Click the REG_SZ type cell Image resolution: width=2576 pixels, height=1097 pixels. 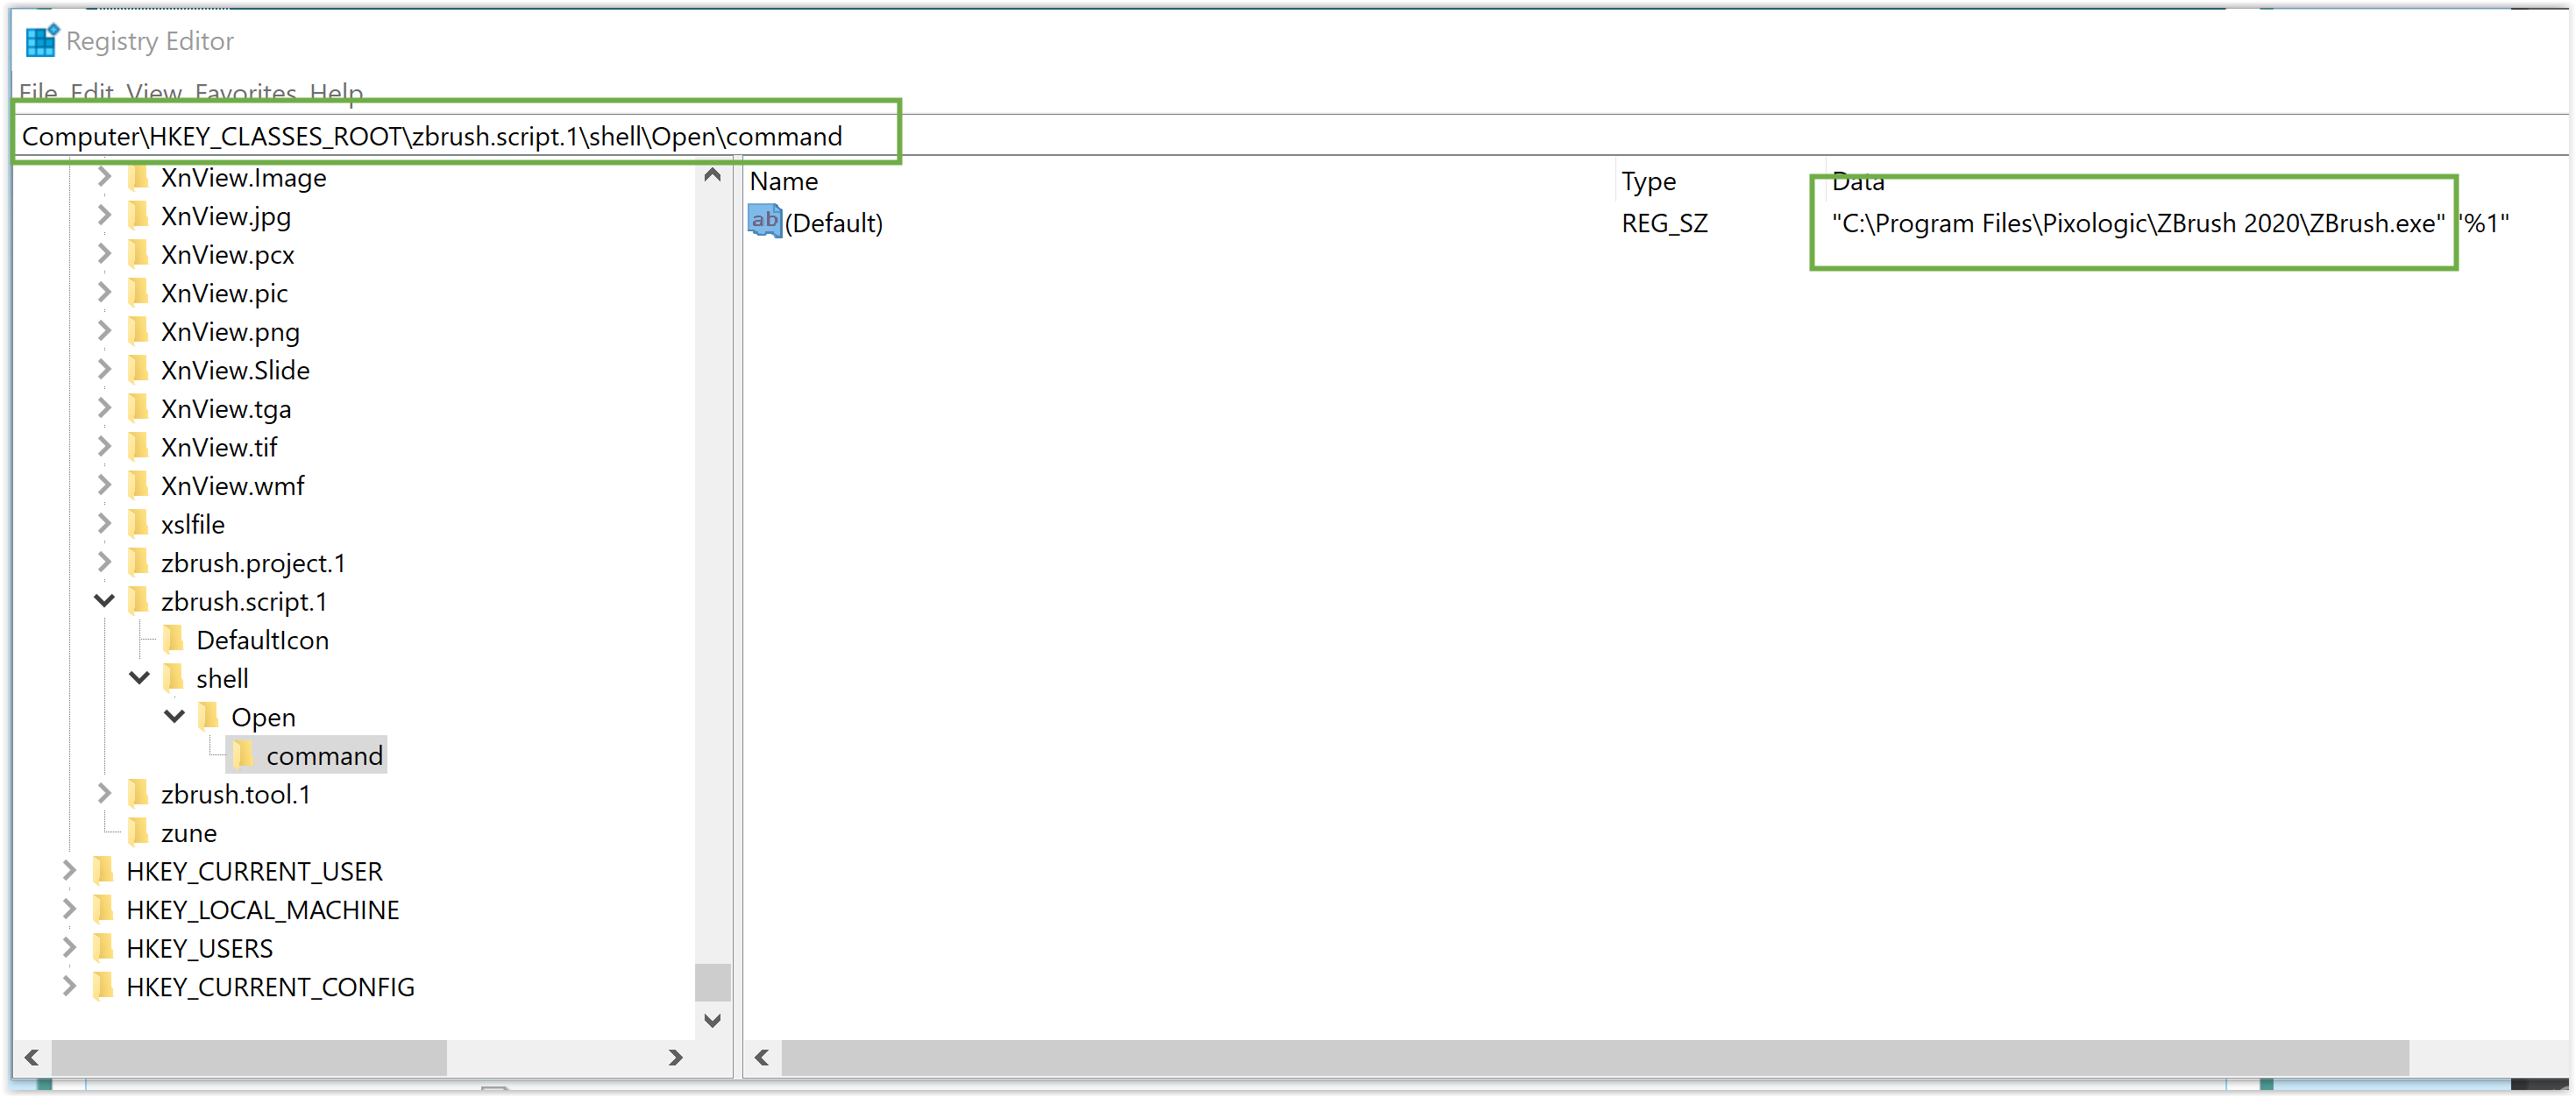click(x=1664, y=223)
